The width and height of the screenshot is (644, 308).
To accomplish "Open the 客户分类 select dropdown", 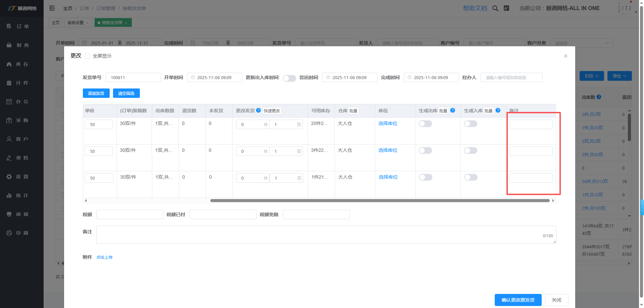I will [x=581, y=43].
